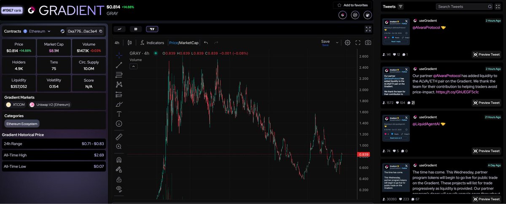Image resolution: width=506 pixels, height=204 pixels.
Task: Open the CoinMarketCap link icon
Action: pos(355,15)
